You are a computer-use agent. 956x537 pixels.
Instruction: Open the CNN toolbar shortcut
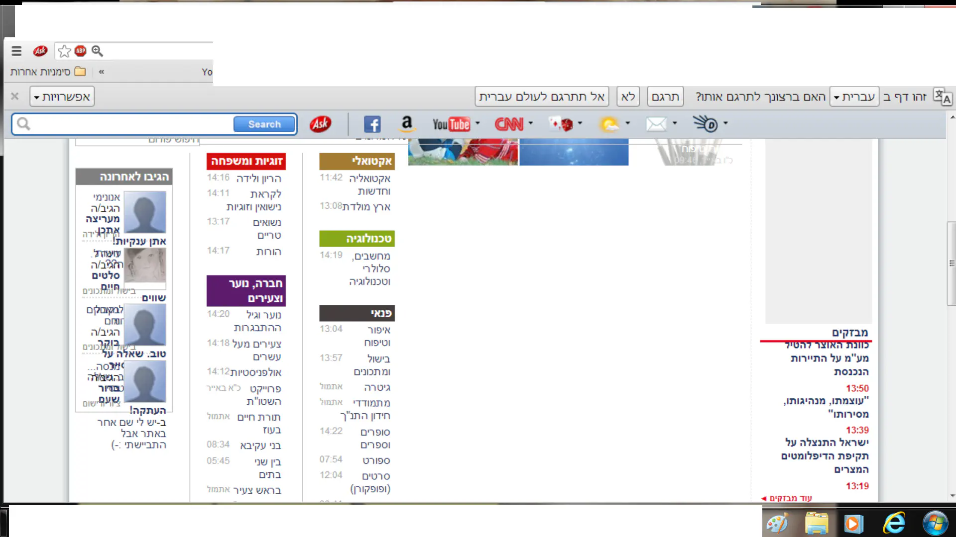(x=508, y=124)
